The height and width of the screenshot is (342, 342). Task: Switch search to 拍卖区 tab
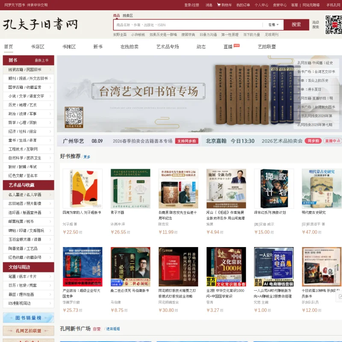[x=127, y=15]
